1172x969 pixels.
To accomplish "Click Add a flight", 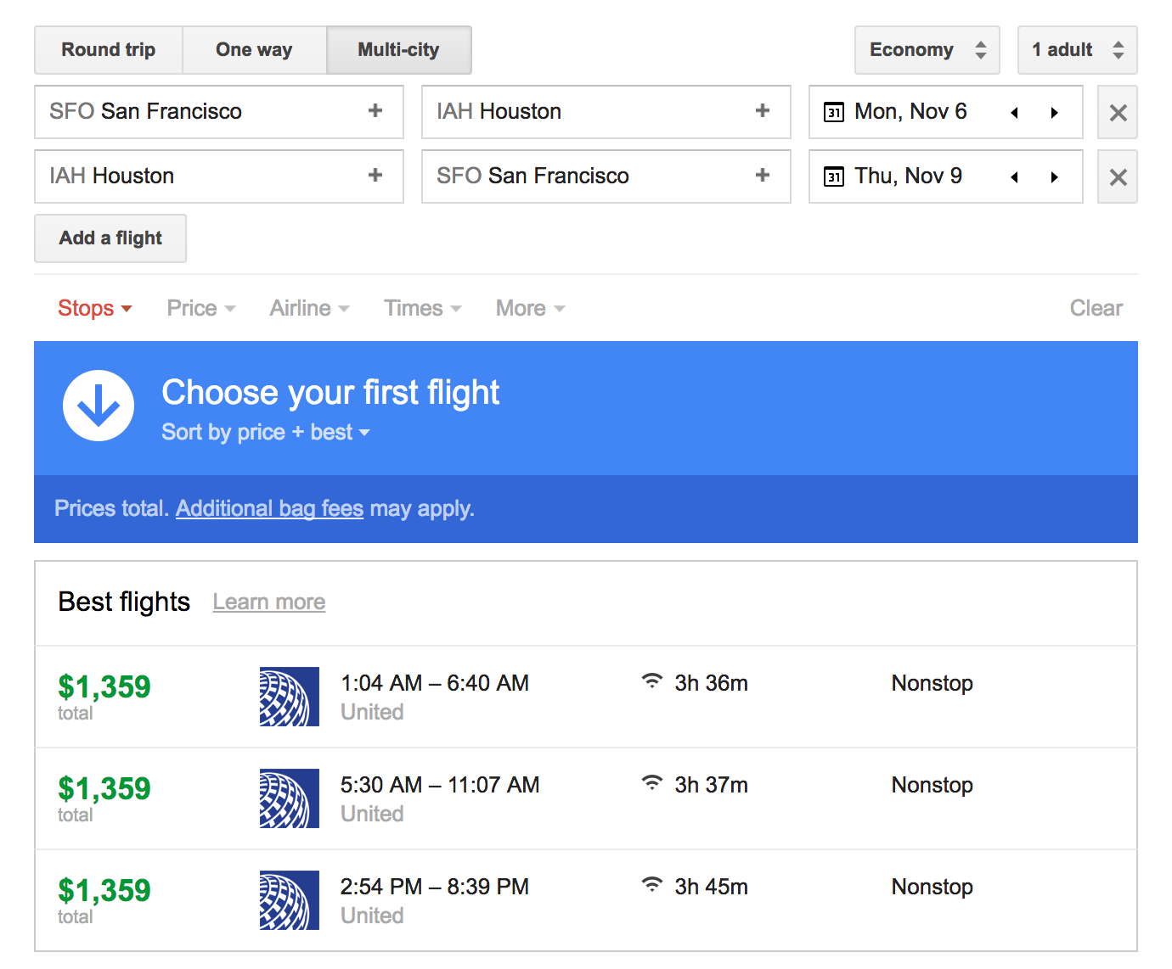I will point(110,238).
